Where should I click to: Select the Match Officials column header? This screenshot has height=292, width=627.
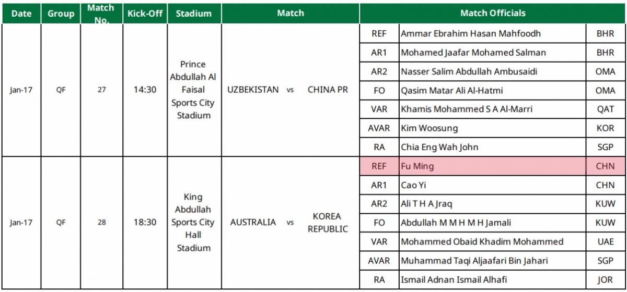click(x=493, y=14)
